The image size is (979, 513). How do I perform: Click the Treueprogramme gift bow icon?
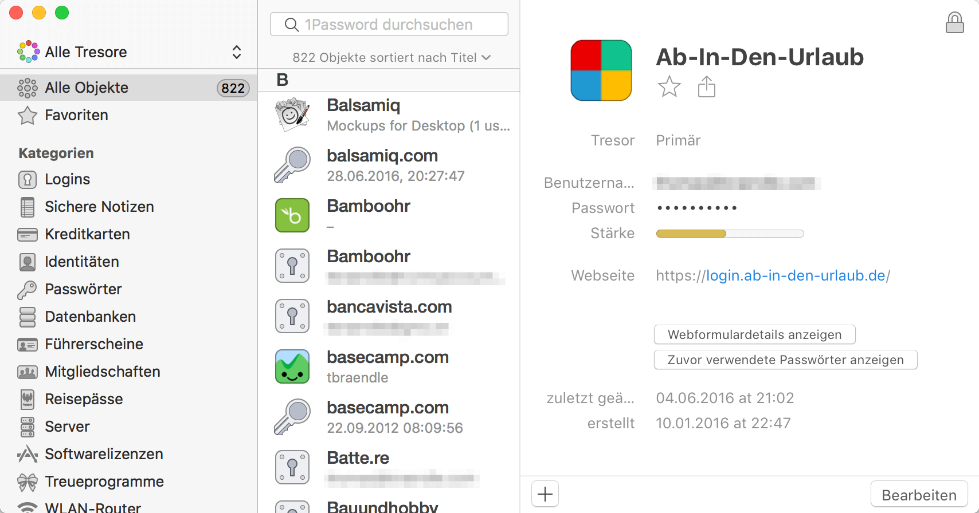point(28,482)
